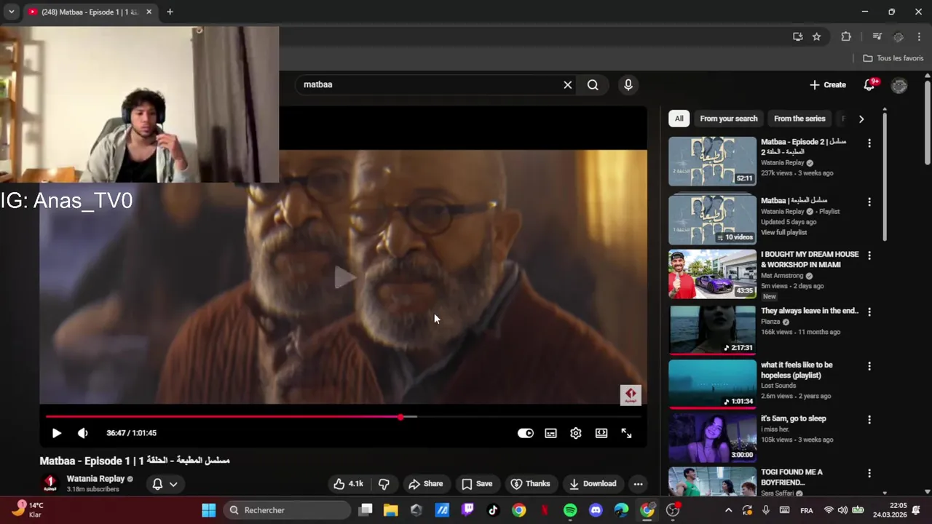Image resolution: width=932 pixels, height=524 pixels.
Task: Start voice search with the microphone
Action: 628,85
